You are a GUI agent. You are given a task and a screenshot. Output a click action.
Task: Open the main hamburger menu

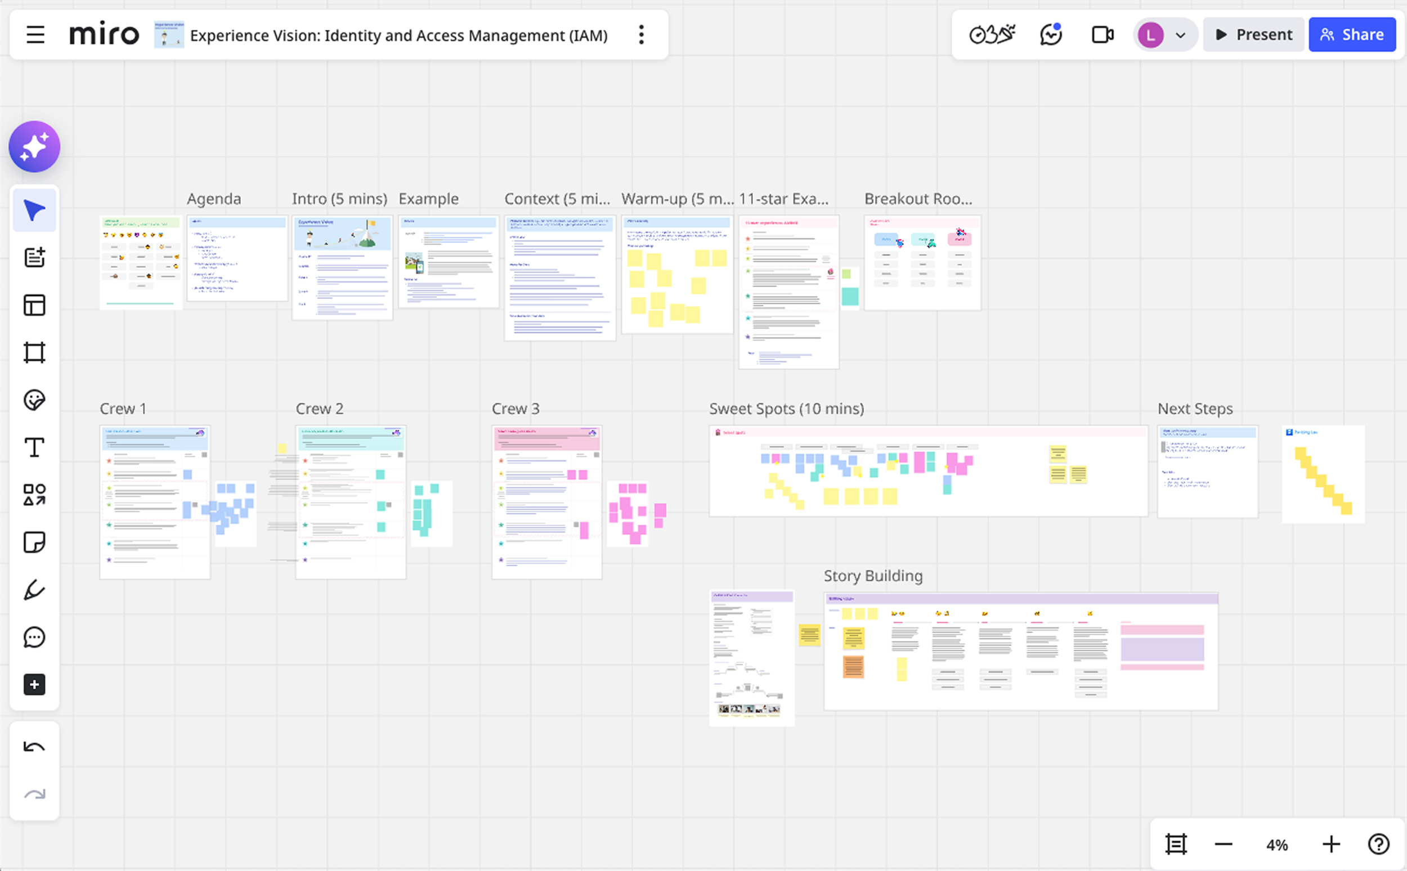pos(35,34)
